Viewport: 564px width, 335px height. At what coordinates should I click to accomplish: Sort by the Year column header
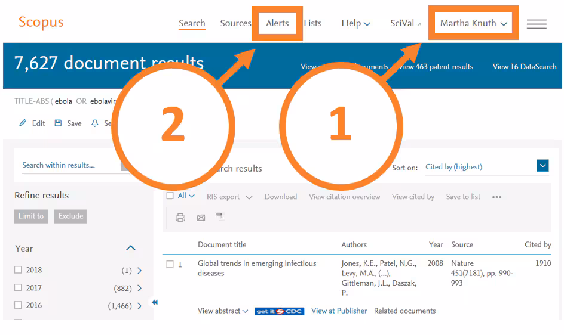pos(436,244)
